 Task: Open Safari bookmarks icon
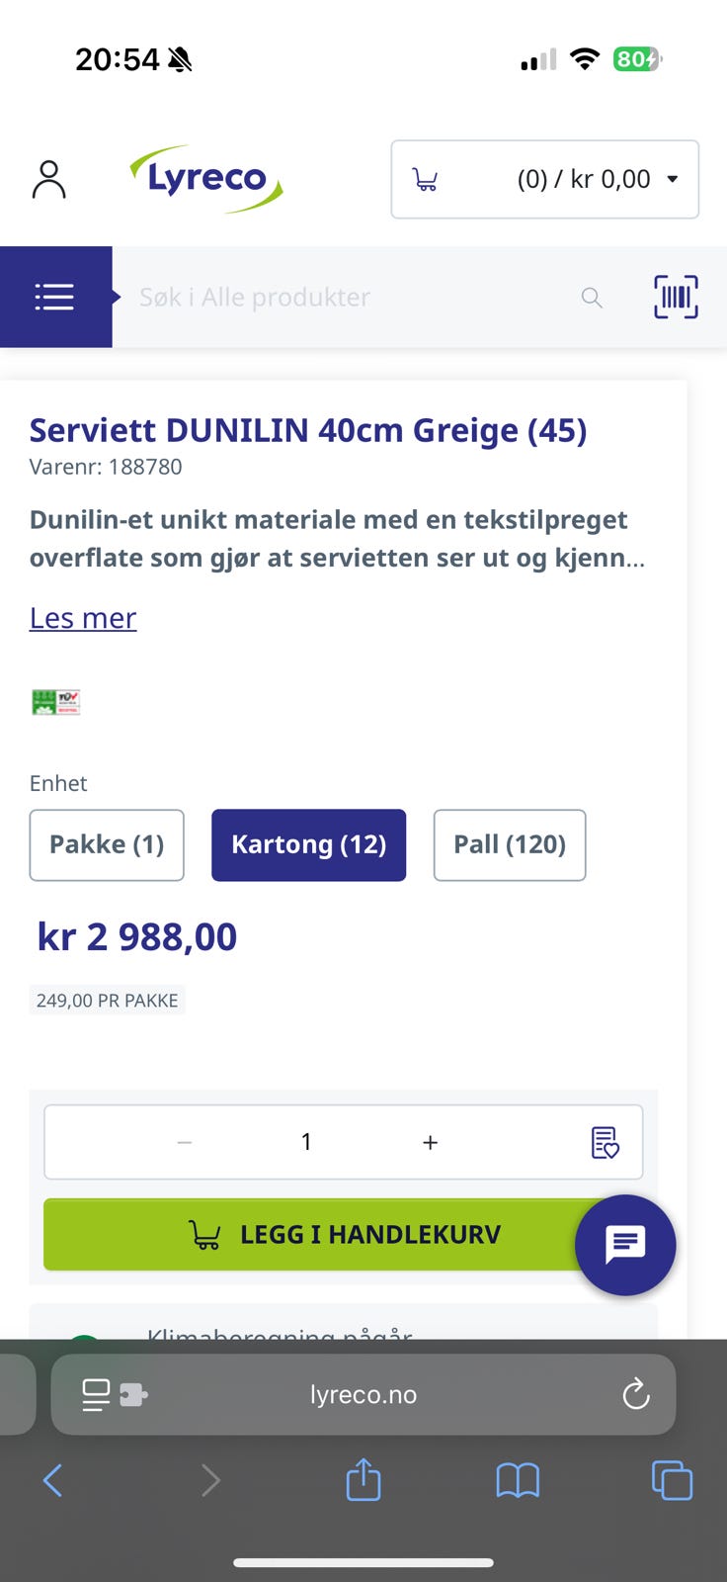click(518, 1480)
